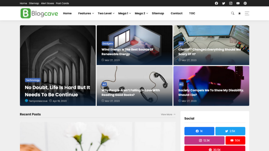Click View More next to Recent Posts

pyautogui.click(x=168, y=114)
